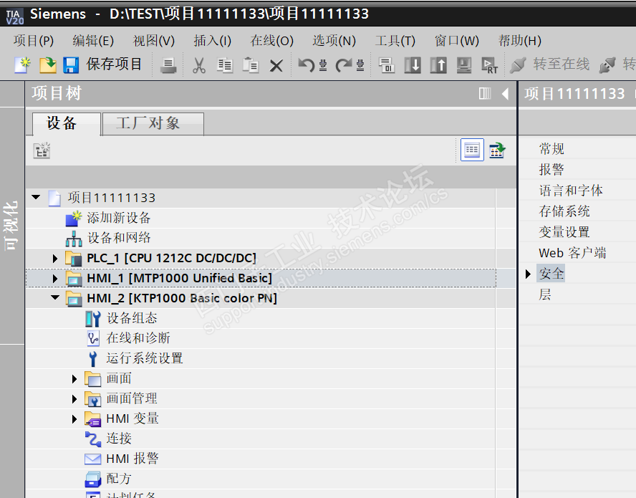This screenshot has height=498, width=636.
Task: Click the Download to device icon
Action: [413, 65]
